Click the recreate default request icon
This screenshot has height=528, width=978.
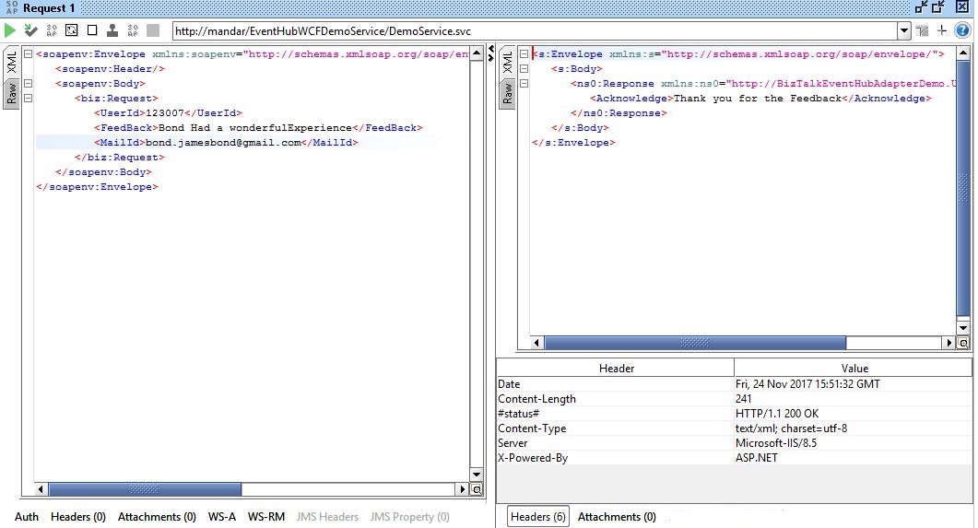(x=72, y=29)
